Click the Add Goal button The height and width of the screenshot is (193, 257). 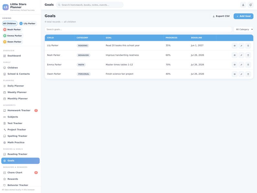point(243,16)
